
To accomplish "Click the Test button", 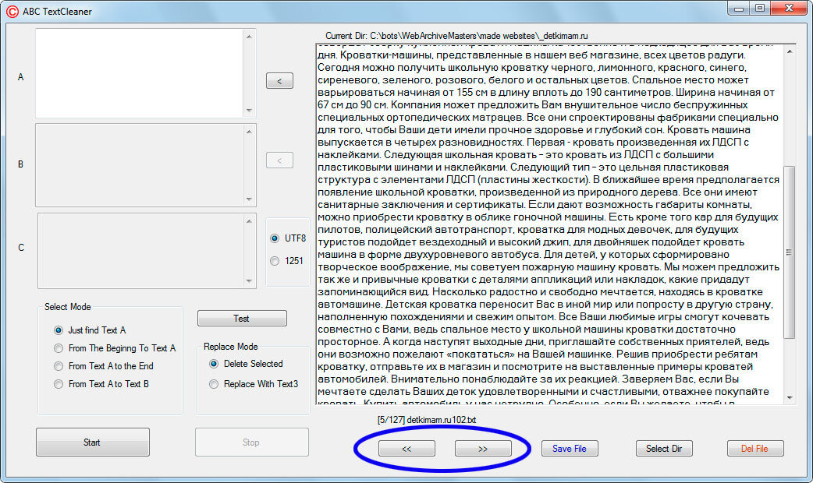I will pos(242,319).
